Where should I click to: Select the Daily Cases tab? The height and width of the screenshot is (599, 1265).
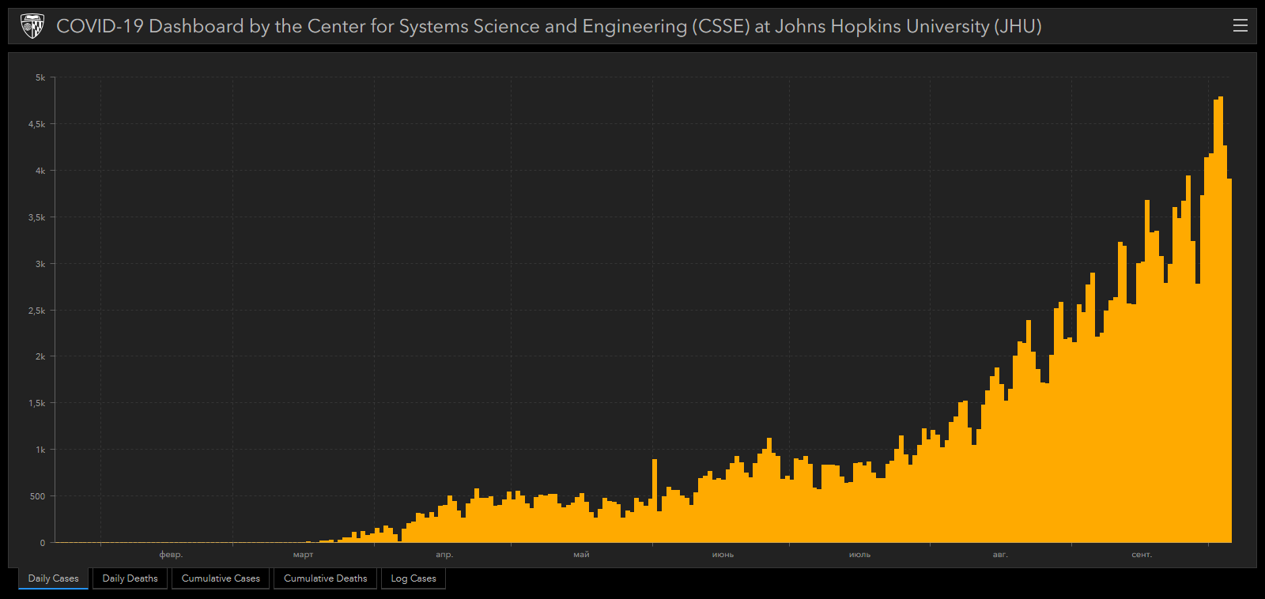pos(53,578)
